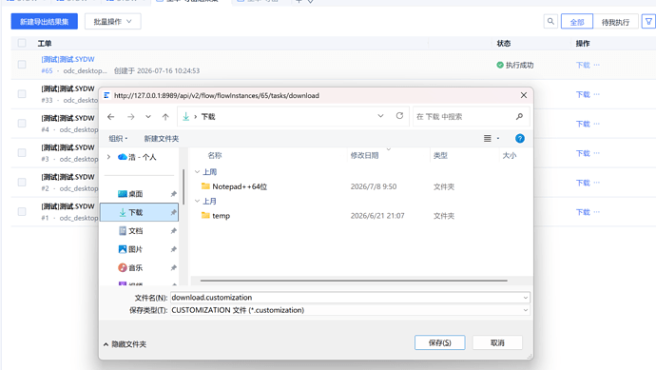Switch to the 全部 tab

click(577, 22)
